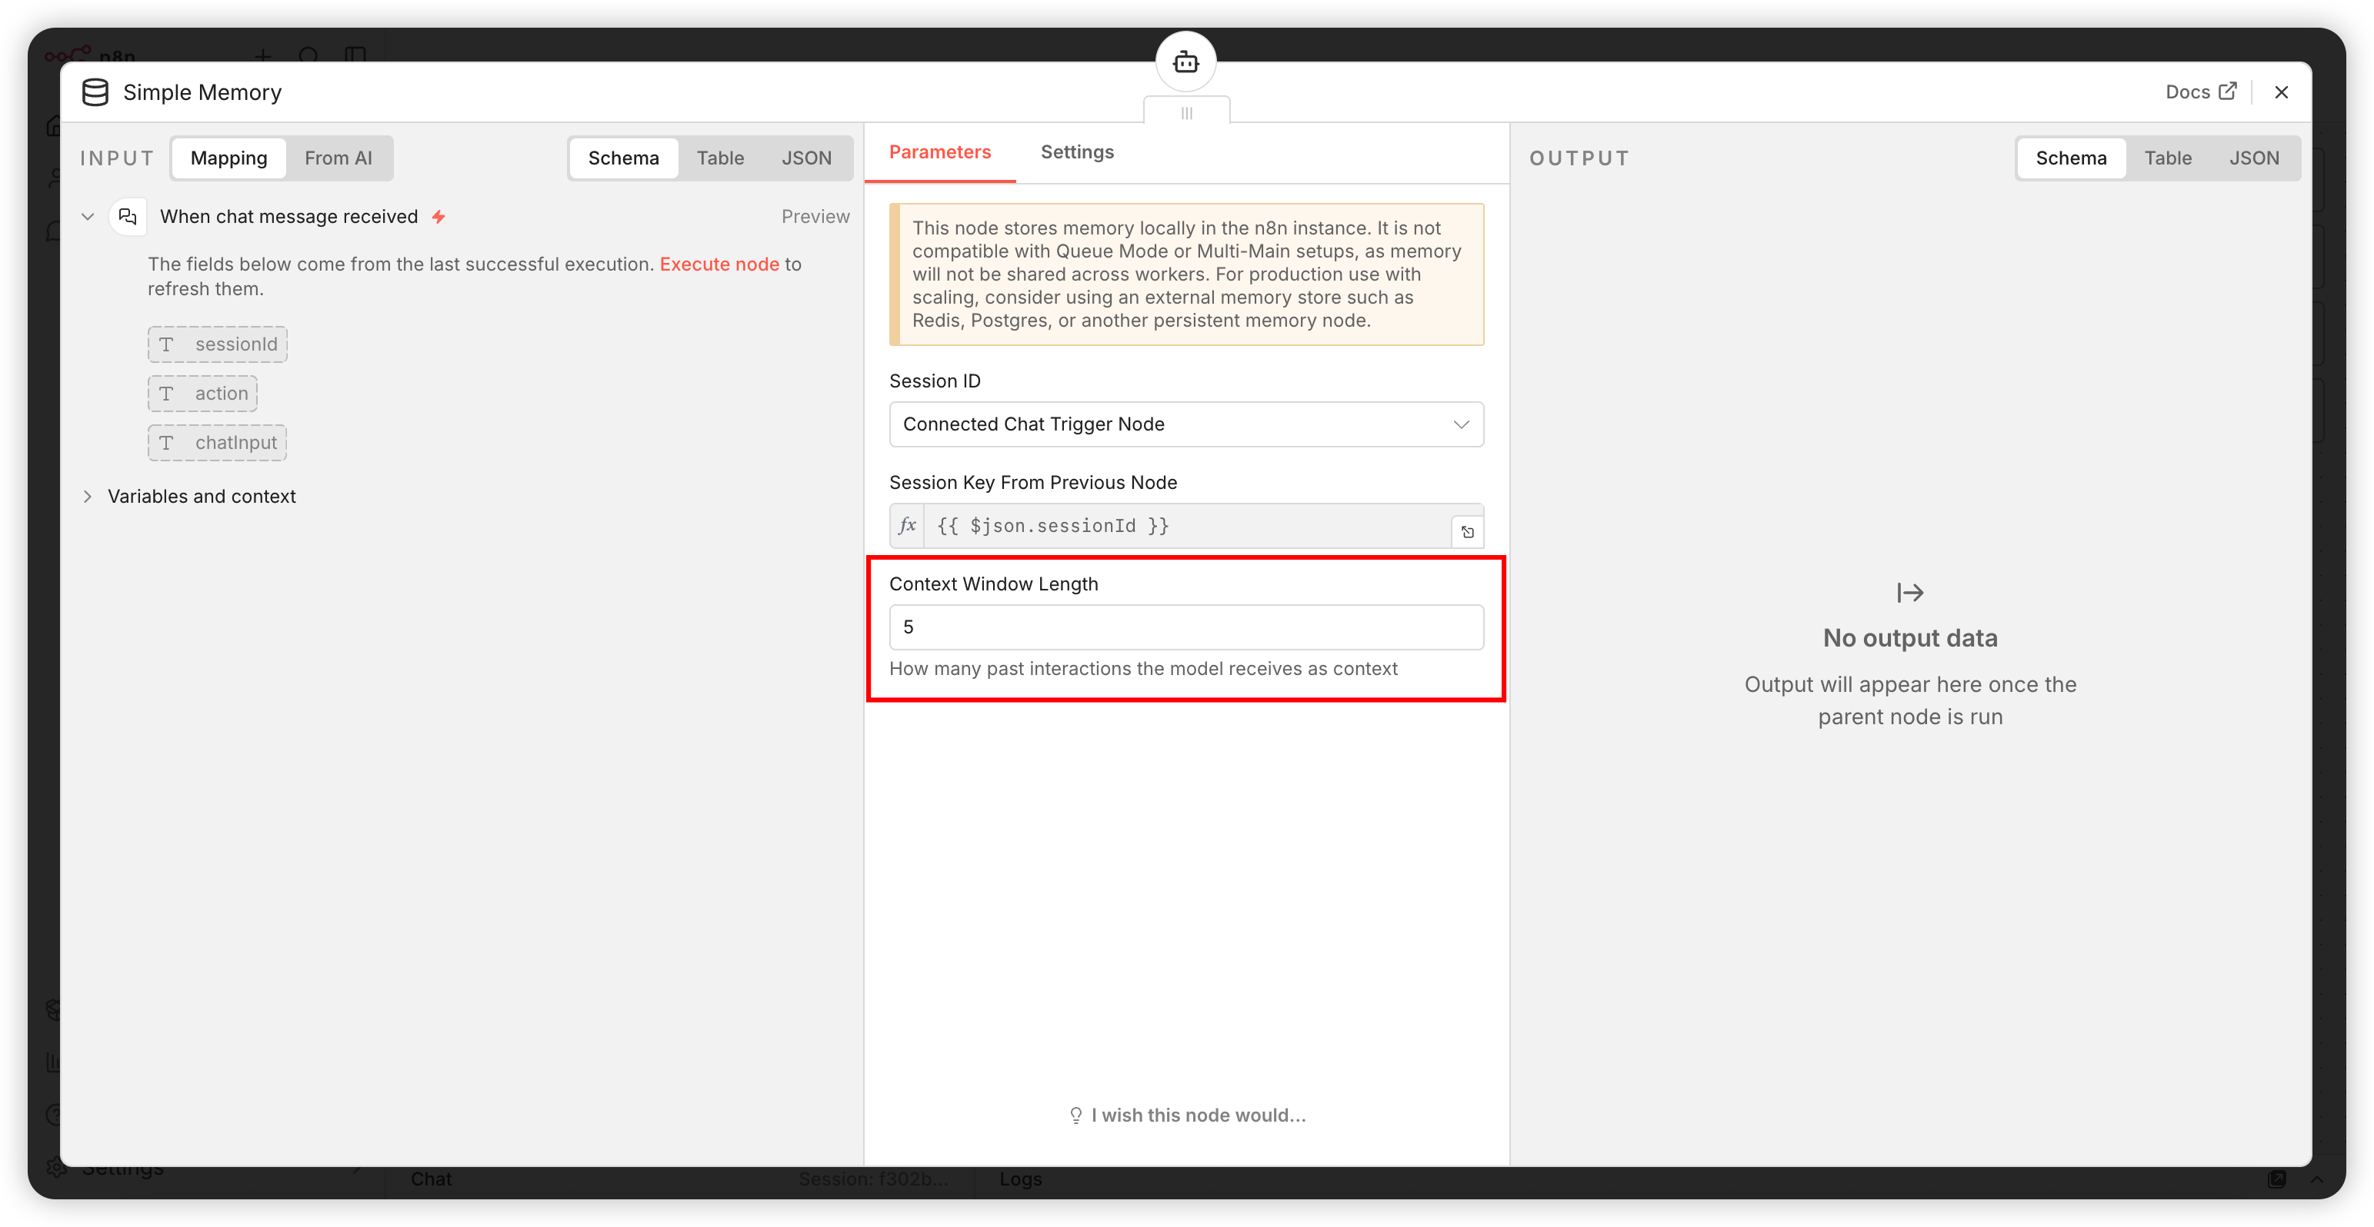The height and width of the screenshot is (1227, 2374).
Task: Open Session ID dropdown
Action: pyautogui.click(x=1185, y=424)
